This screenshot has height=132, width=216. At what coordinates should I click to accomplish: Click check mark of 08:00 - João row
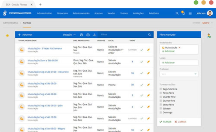click(142, 107)
